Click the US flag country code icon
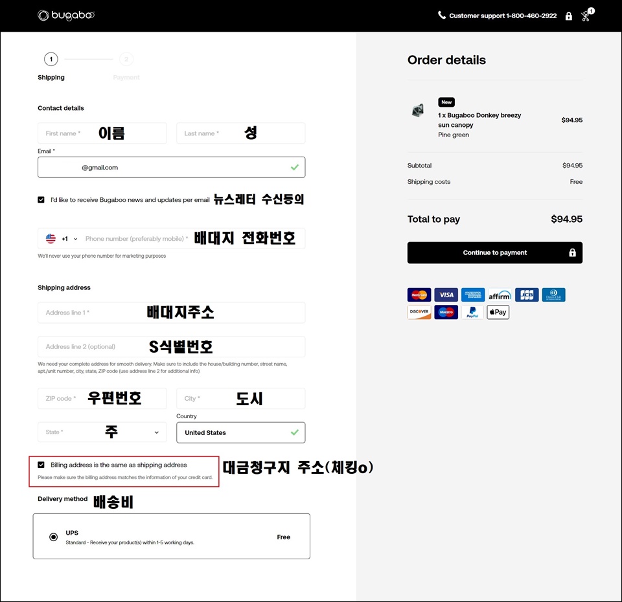 coord(51,239)
